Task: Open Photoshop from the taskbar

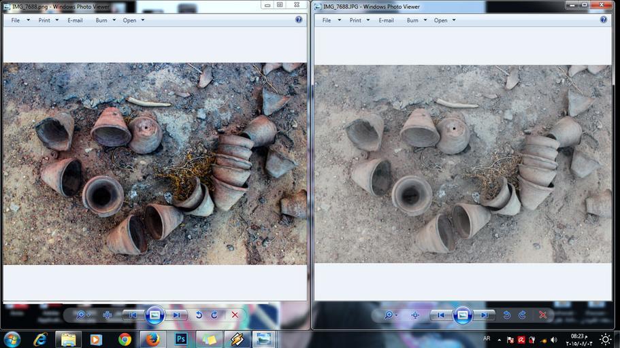Action: 181,338
